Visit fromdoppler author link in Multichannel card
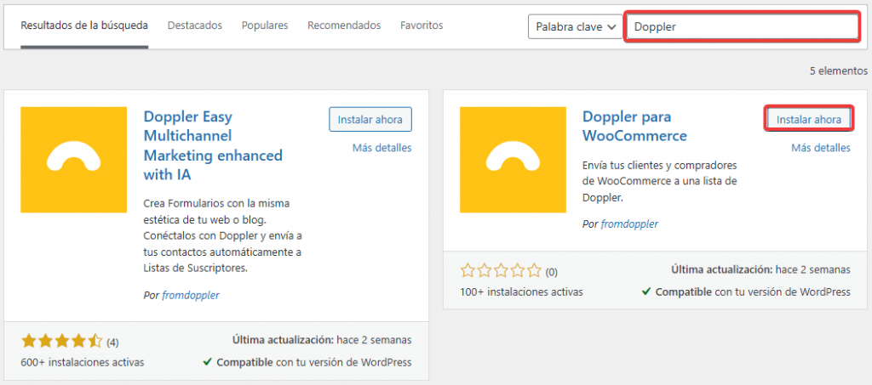872x385 pixels. tap(191, 295)
